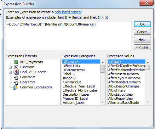Screen dimensions: 155x129
Task: Click the Operators tree icon
Action: [16, 82]
